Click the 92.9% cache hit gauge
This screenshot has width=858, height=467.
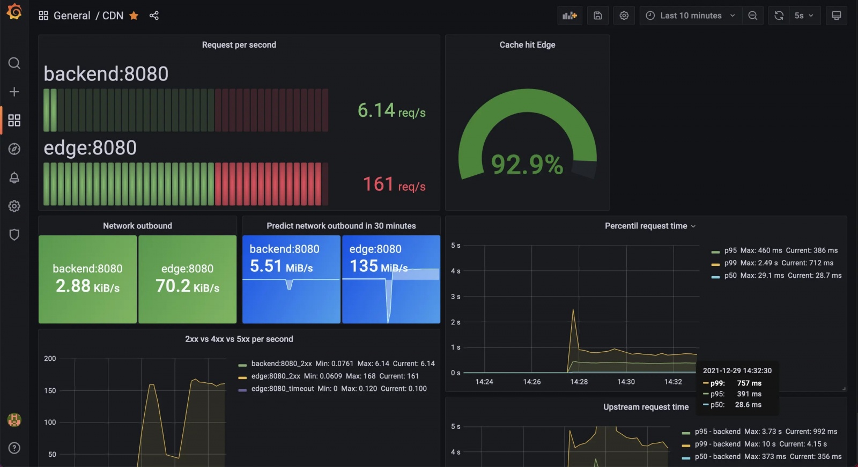528,135
